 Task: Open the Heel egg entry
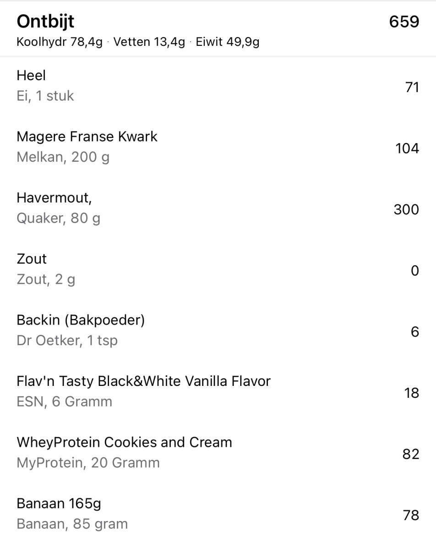(31, 76)
